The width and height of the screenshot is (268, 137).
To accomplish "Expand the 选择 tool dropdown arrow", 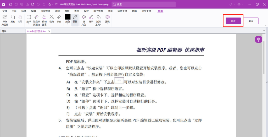I will click(29, 24).
